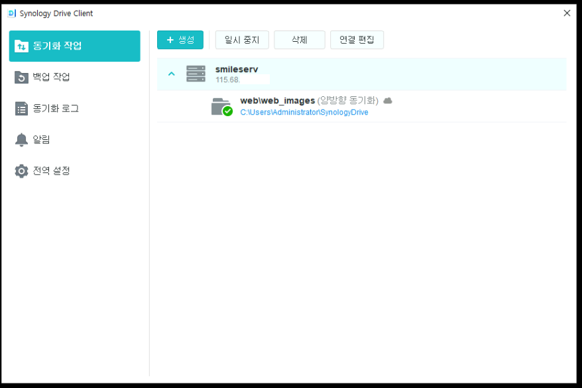
Task: Click the bell icon beside 알림
Action: coord(21,139)
